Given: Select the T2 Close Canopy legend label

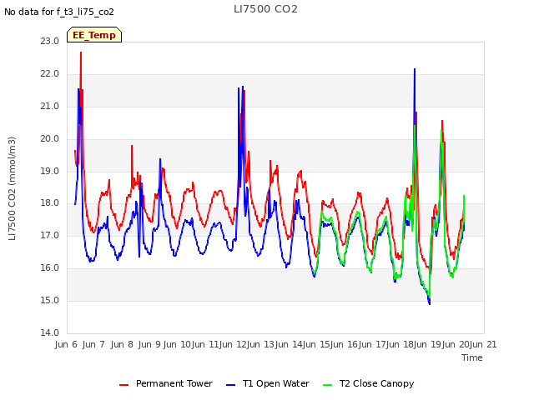Looking at the screenshot, I should coord(376,383).
